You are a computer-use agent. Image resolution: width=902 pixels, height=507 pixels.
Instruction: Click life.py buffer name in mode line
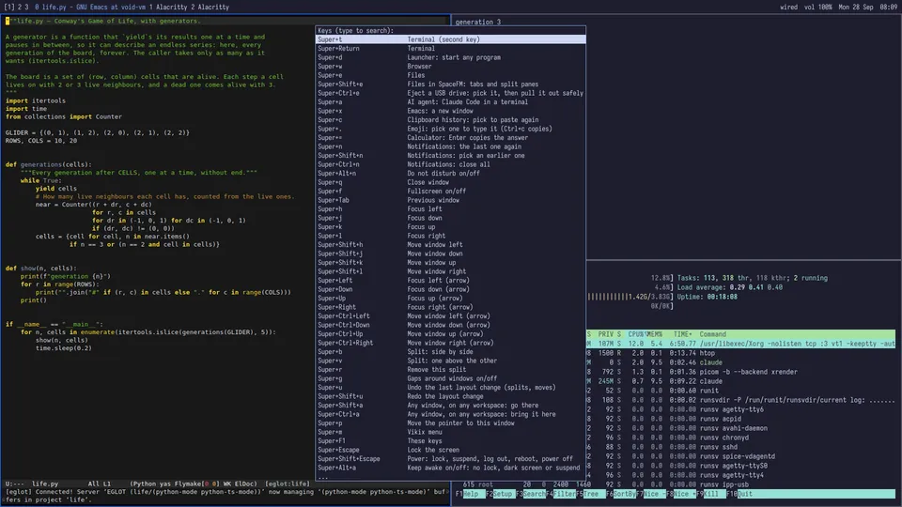[x=45, y=484]
